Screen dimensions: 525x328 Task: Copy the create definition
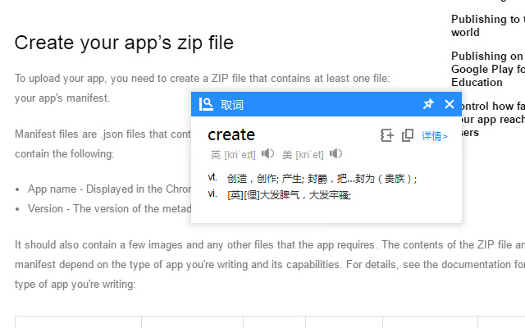point(407,135)
